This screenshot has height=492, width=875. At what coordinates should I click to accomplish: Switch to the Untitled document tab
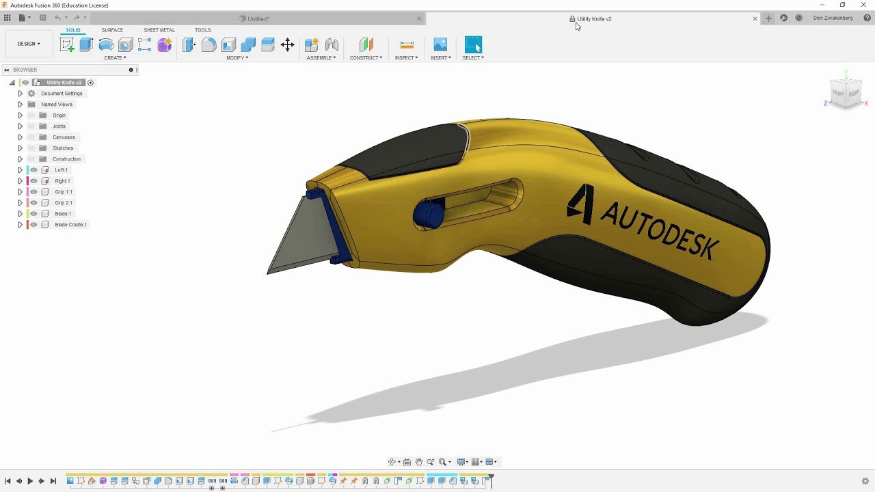pos(258,19)
